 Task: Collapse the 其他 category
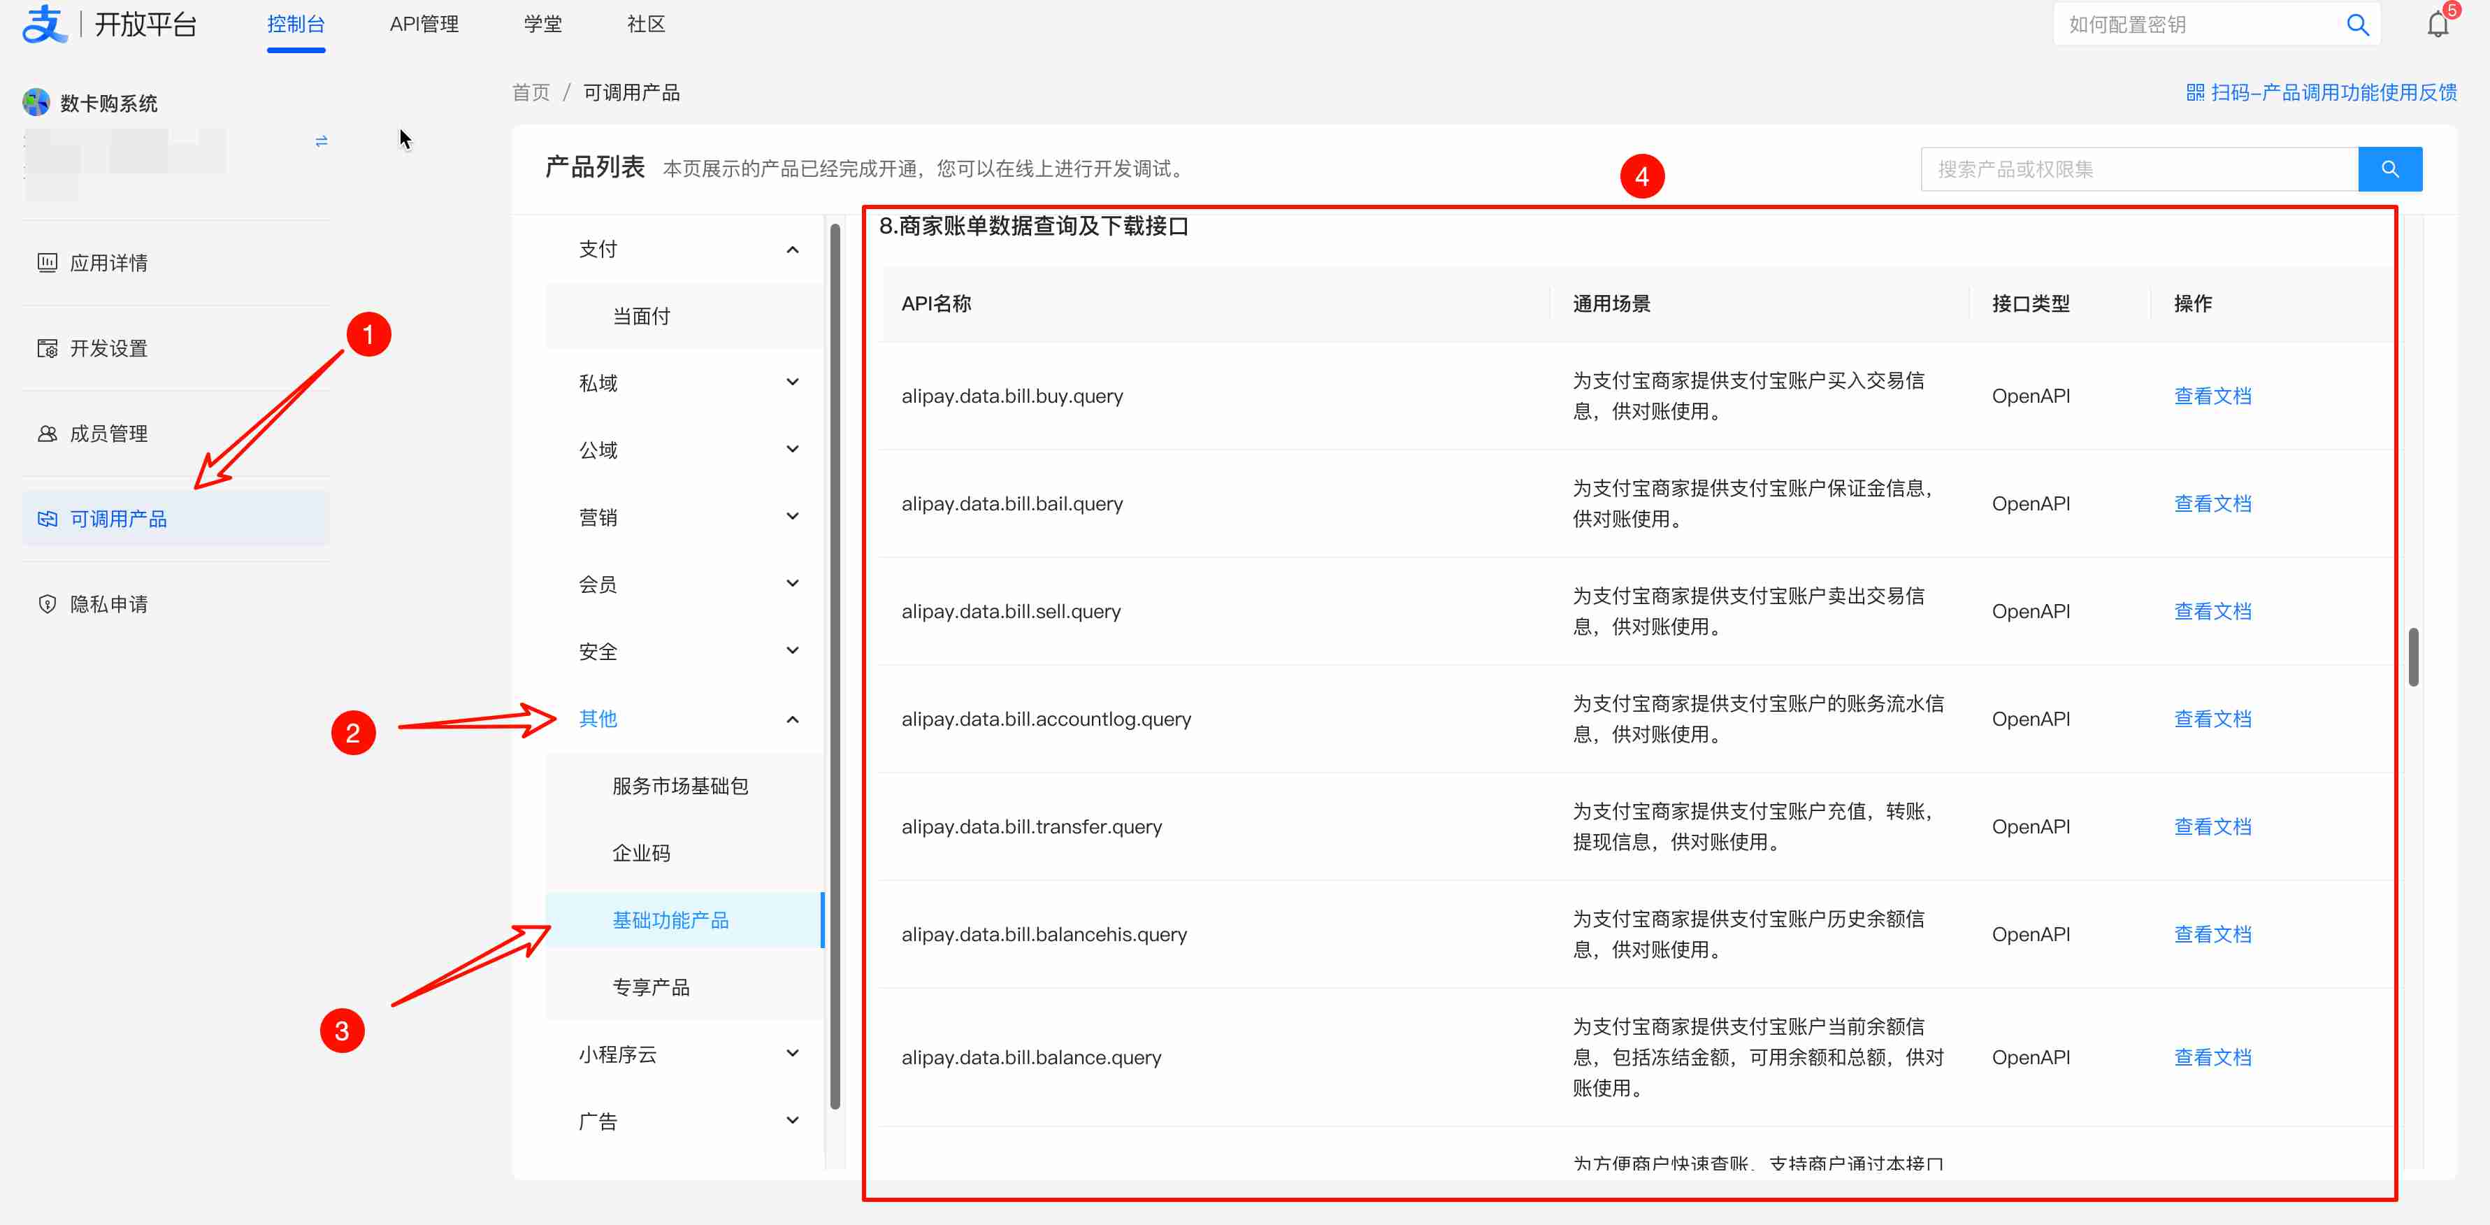click(791, 719)
